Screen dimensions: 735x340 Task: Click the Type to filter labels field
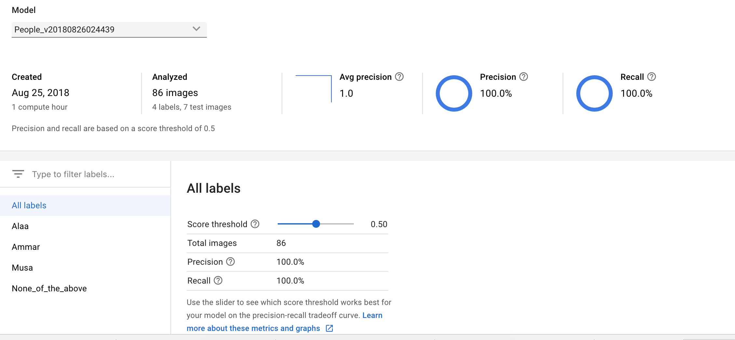point(98,174)
